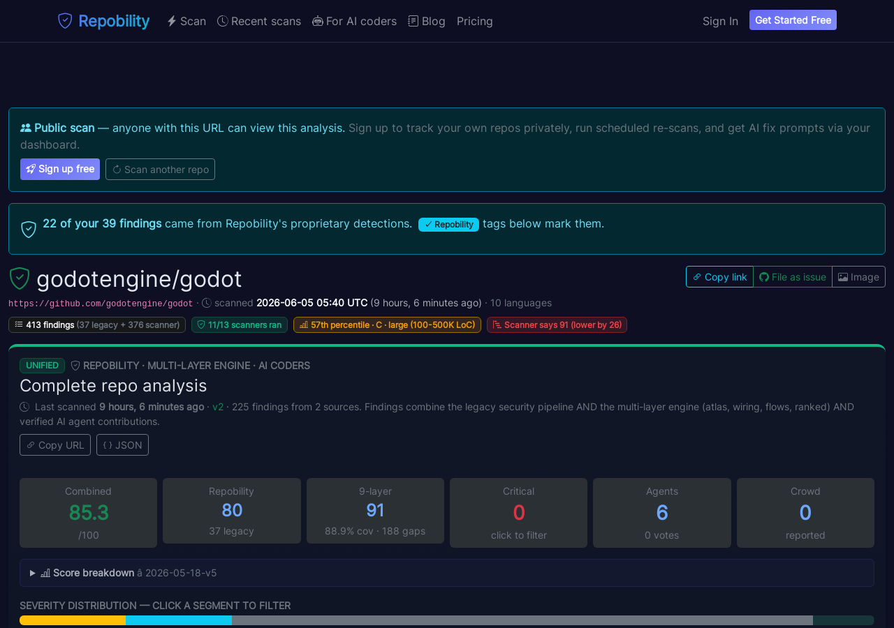Filter by gray severity segment
Image resolution: width=894 pixels, height=628 pixels.
click(522, 620)
